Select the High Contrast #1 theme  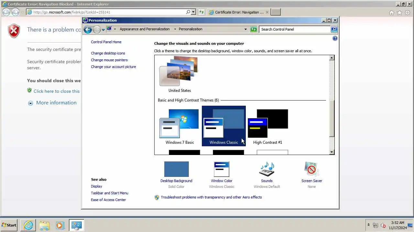pos(268,126)
